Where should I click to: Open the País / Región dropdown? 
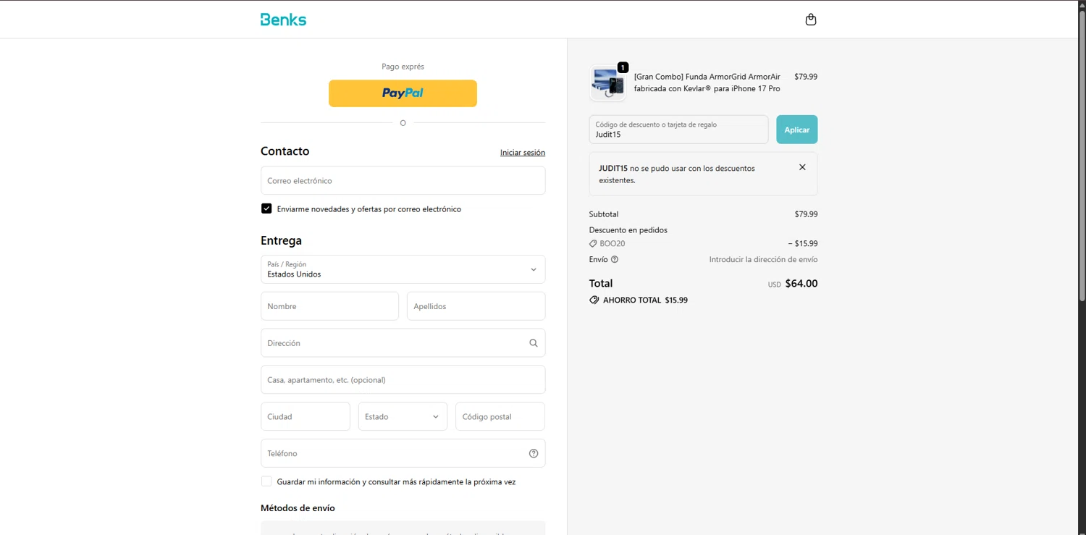tap(403, 269)
